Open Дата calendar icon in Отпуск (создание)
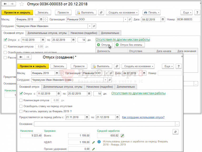This screenshot has width=202, height=152. click(144, 73)
